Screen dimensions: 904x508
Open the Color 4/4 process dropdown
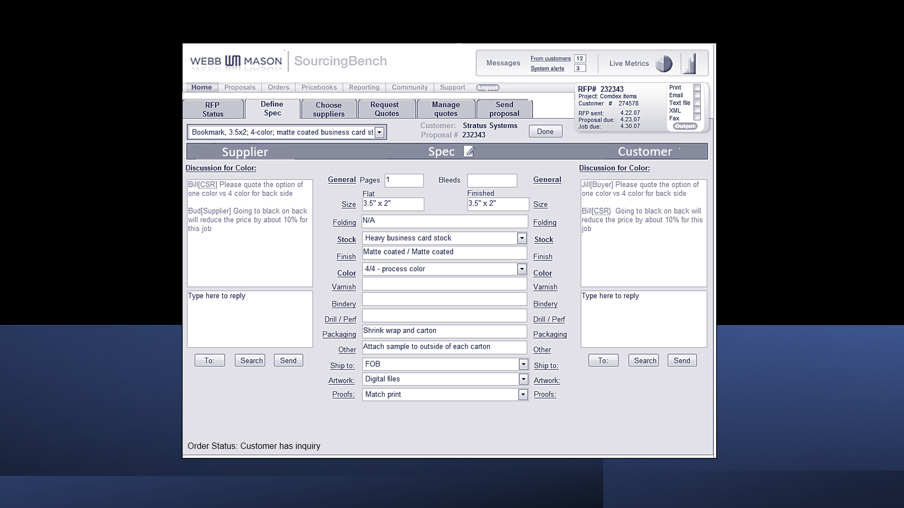pos(521,269)
